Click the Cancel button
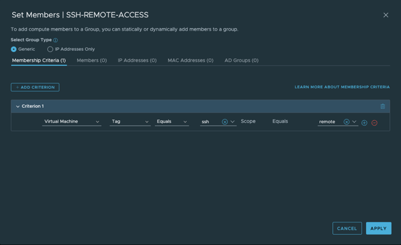Image resolution: width=401 pixels, height=245 pixels. click(x=347, y=228)
